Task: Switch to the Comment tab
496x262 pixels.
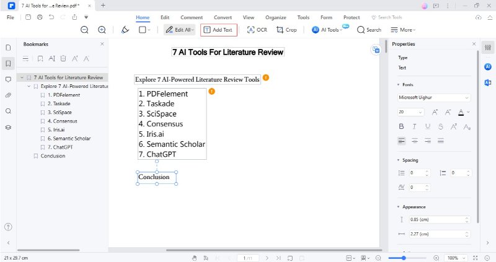Action: tap(192, 17)
